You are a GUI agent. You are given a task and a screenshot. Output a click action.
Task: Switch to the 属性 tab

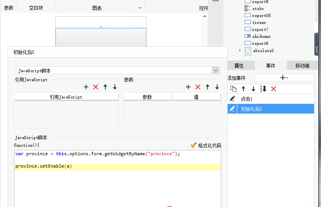(x=239, y=66)
